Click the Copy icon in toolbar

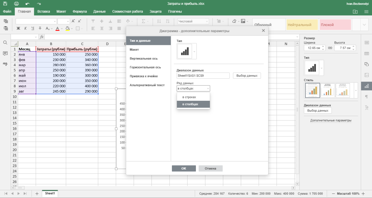tap(6, 21)
